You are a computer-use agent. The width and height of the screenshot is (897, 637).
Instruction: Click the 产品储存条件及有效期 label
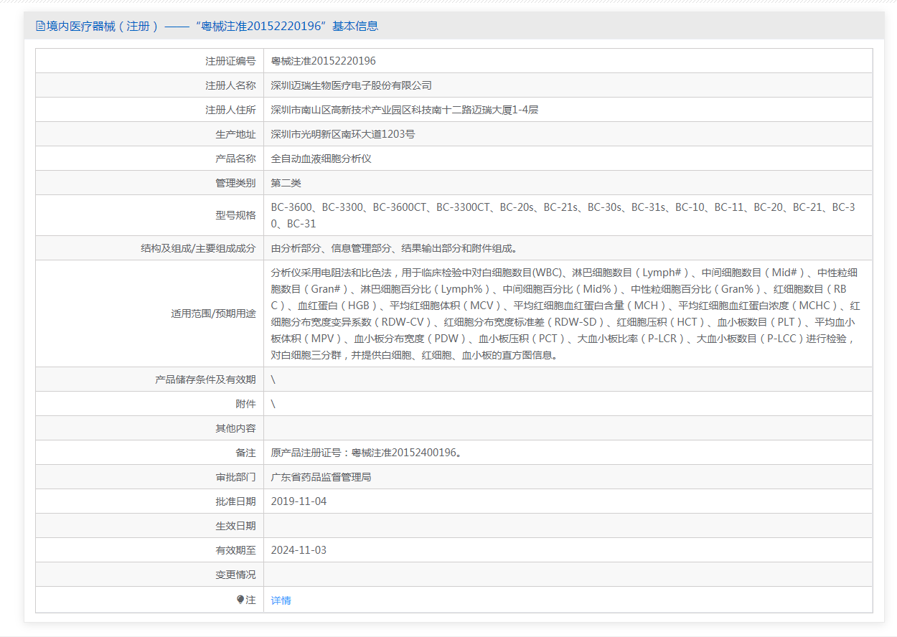[x=205, y=379]
